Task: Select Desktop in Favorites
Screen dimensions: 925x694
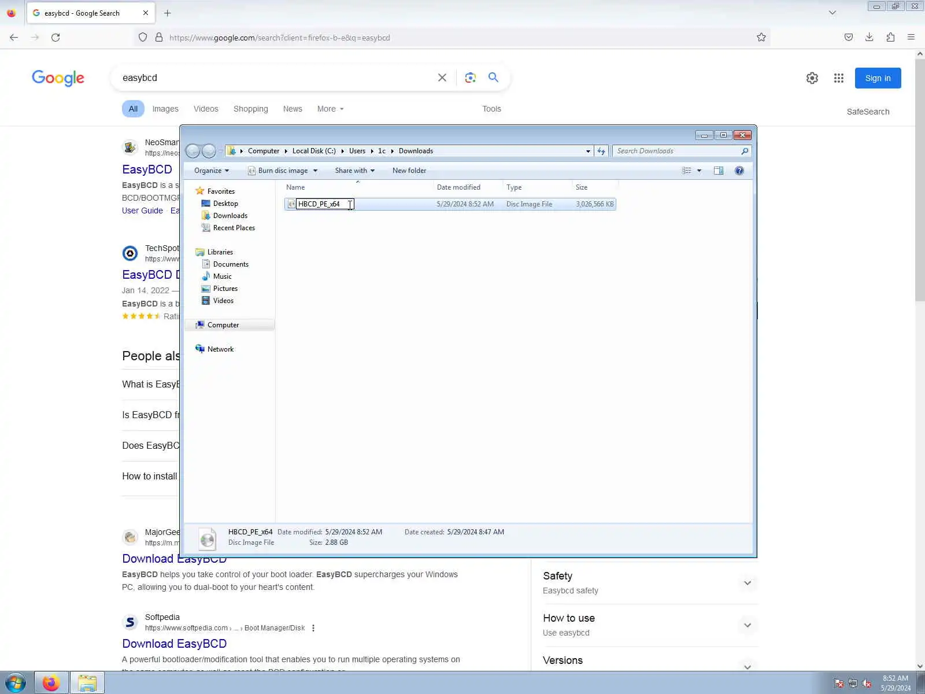Action: (225, 204)
